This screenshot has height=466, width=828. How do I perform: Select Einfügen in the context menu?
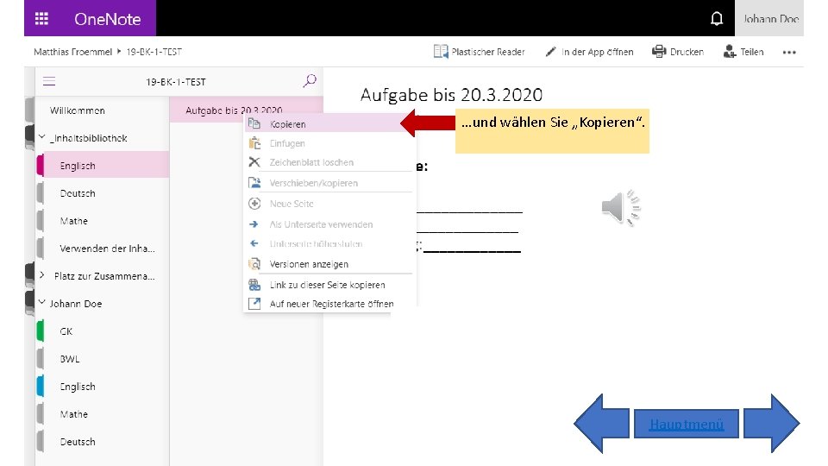pos(329,143)
